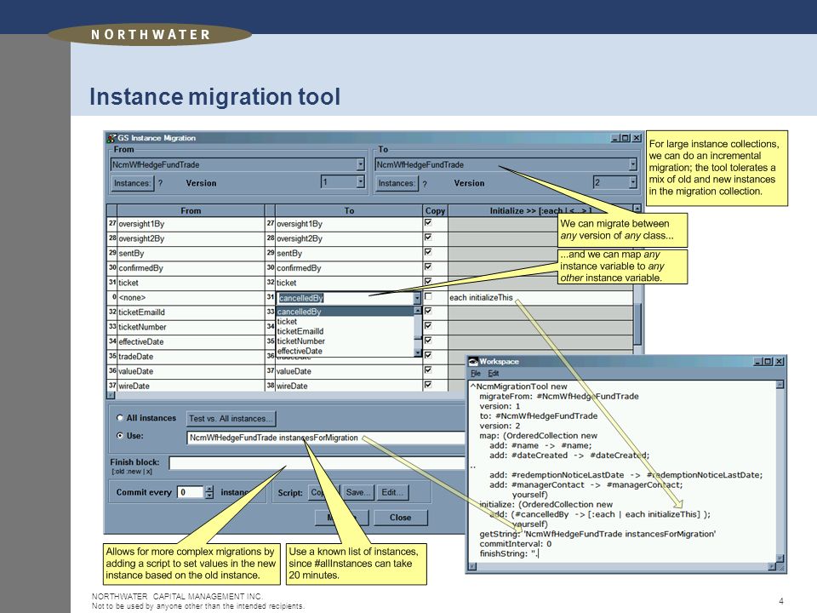Click the Edit... script button

(x=391, y=493)
